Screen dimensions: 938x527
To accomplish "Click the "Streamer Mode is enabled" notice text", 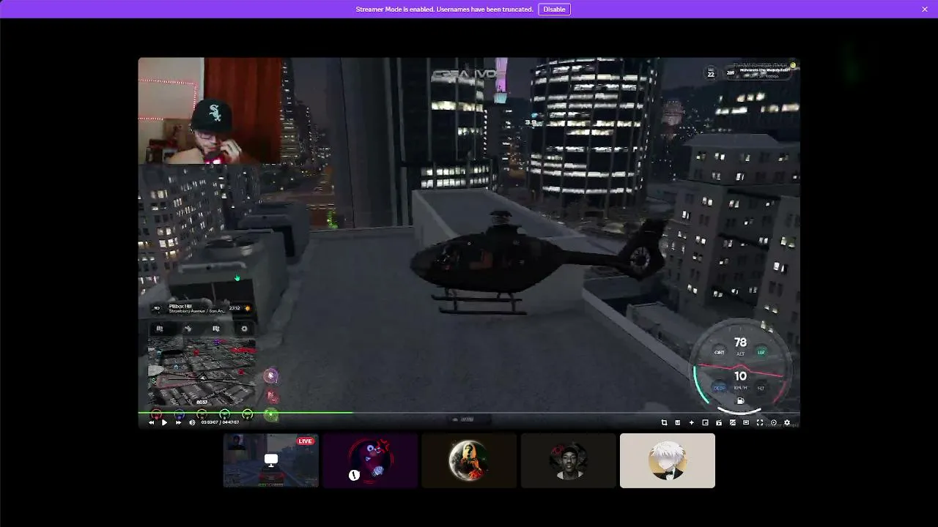I will coord(445,10).
